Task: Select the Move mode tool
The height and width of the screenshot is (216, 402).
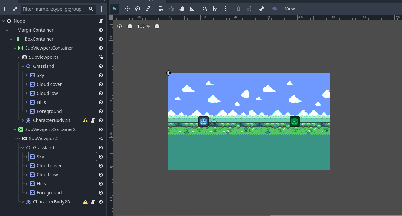Action: [x=127, y=9]
